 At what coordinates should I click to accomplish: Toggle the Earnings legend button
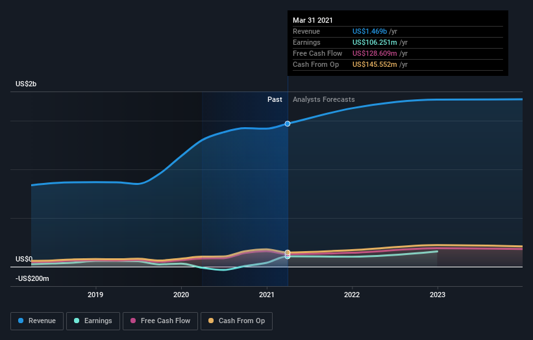[x=93, y=321]
